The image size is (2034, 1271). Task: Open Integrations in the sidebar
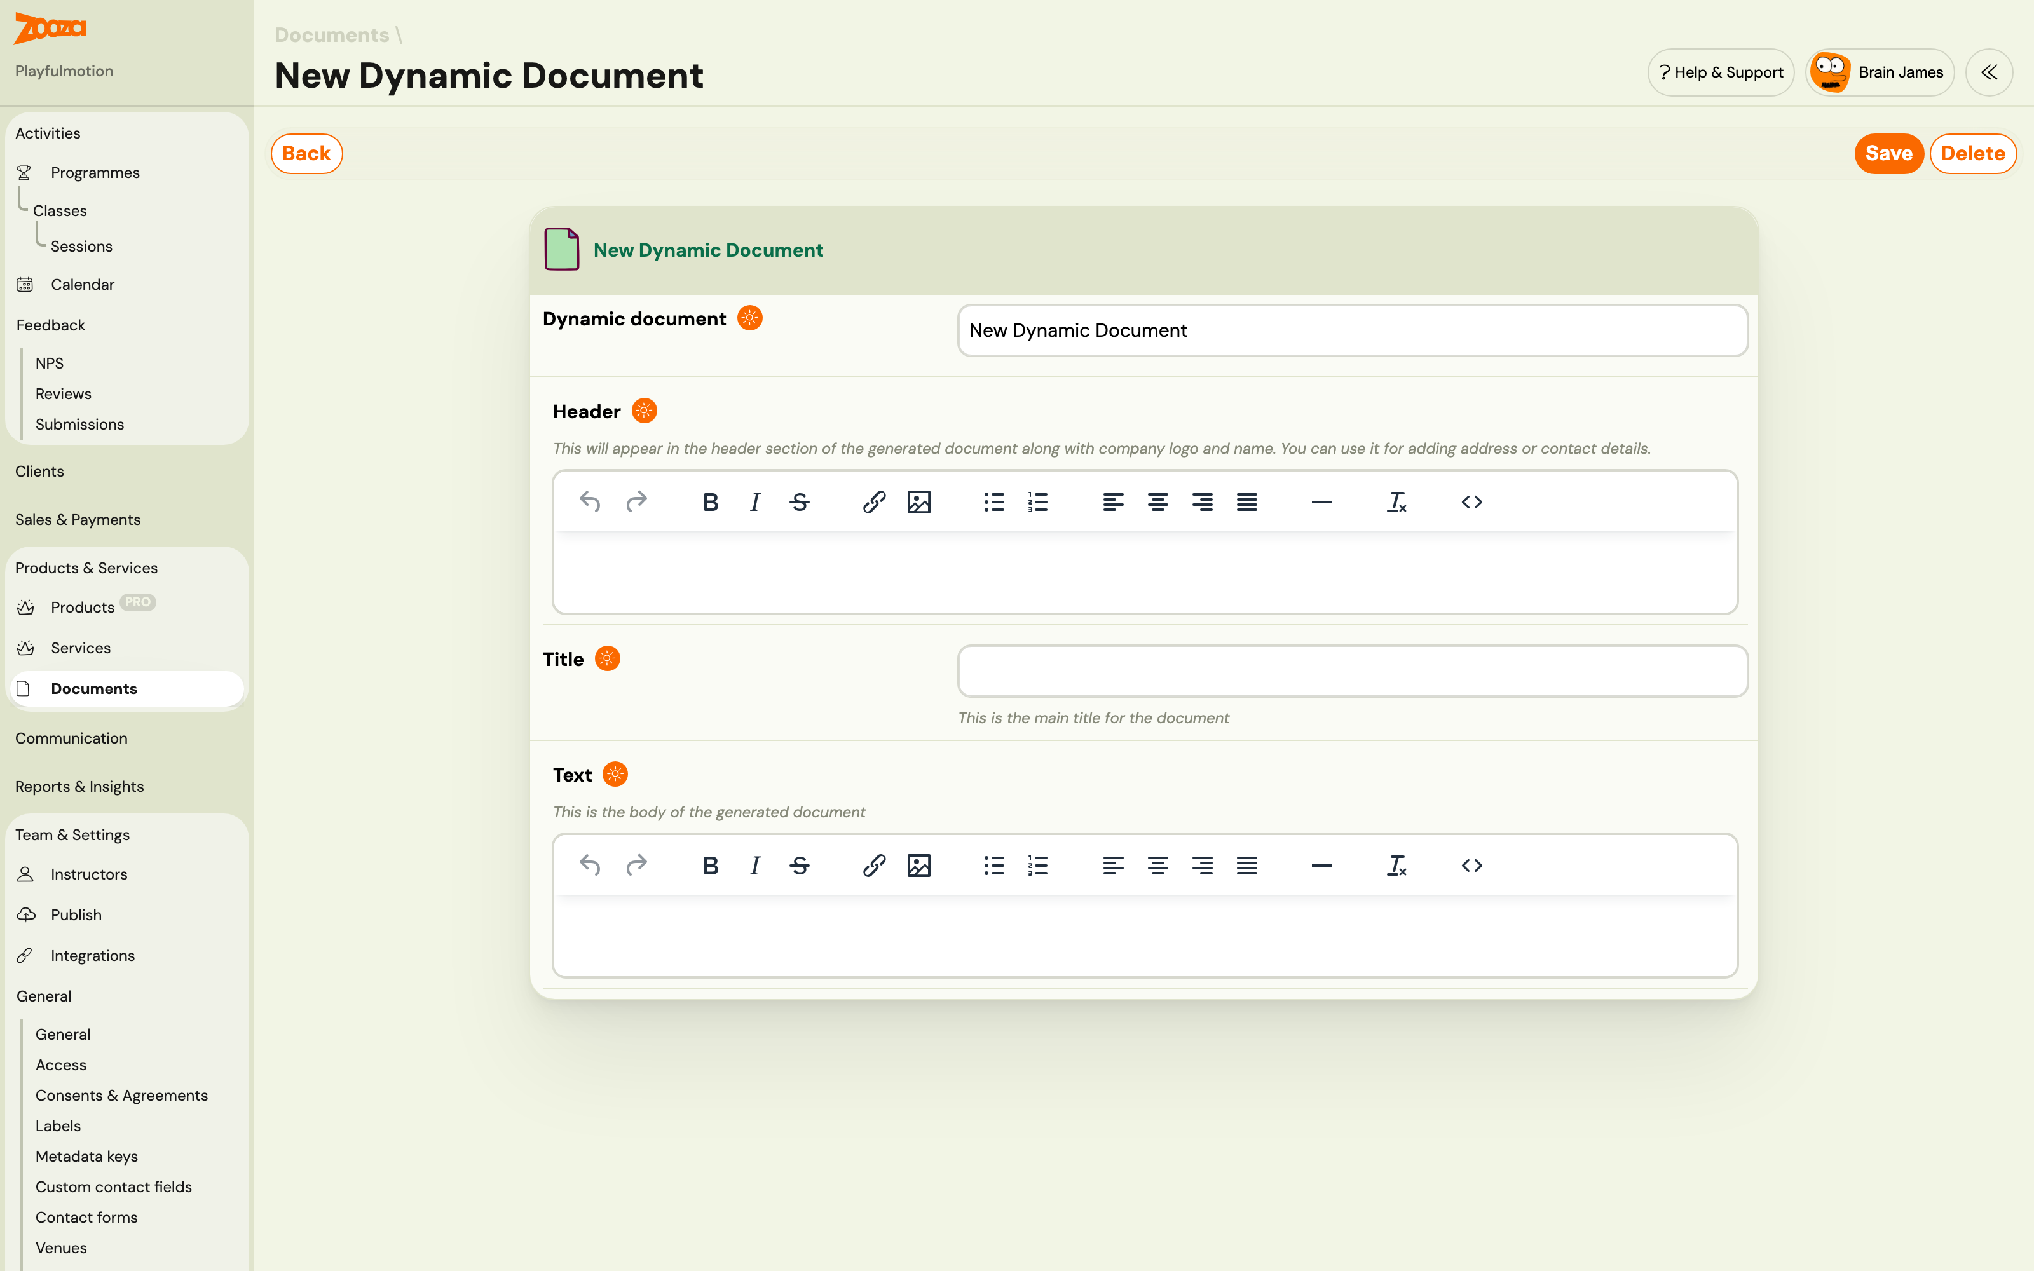pos(92,956)
